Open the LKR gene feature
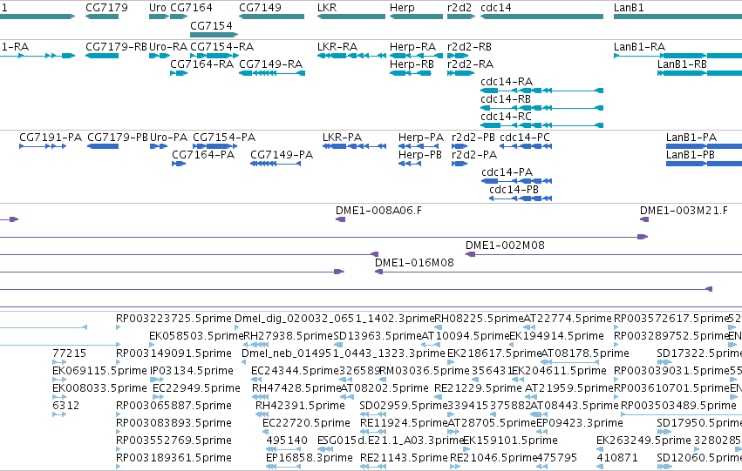The width and height of the screenshot is (742, 471). pyautogui.click(x=351, y=17)
